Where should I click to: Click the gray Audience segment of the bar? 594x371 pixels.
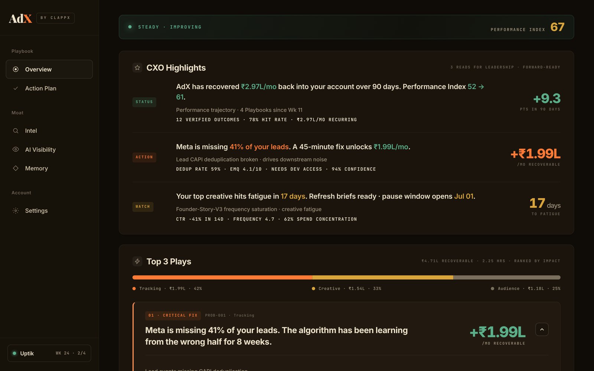click(507, 278)
